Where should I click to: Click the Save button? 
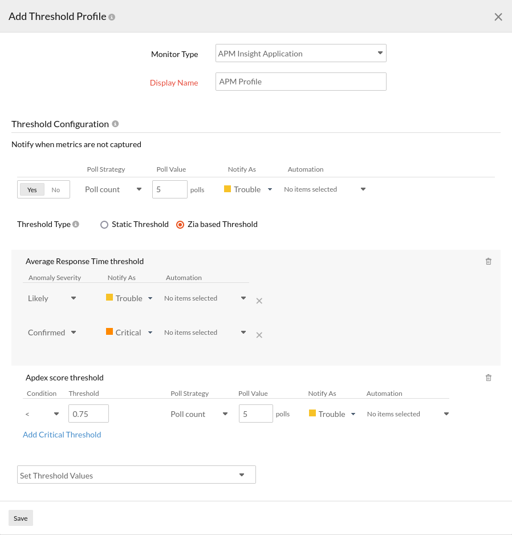[x=20, y=518]
